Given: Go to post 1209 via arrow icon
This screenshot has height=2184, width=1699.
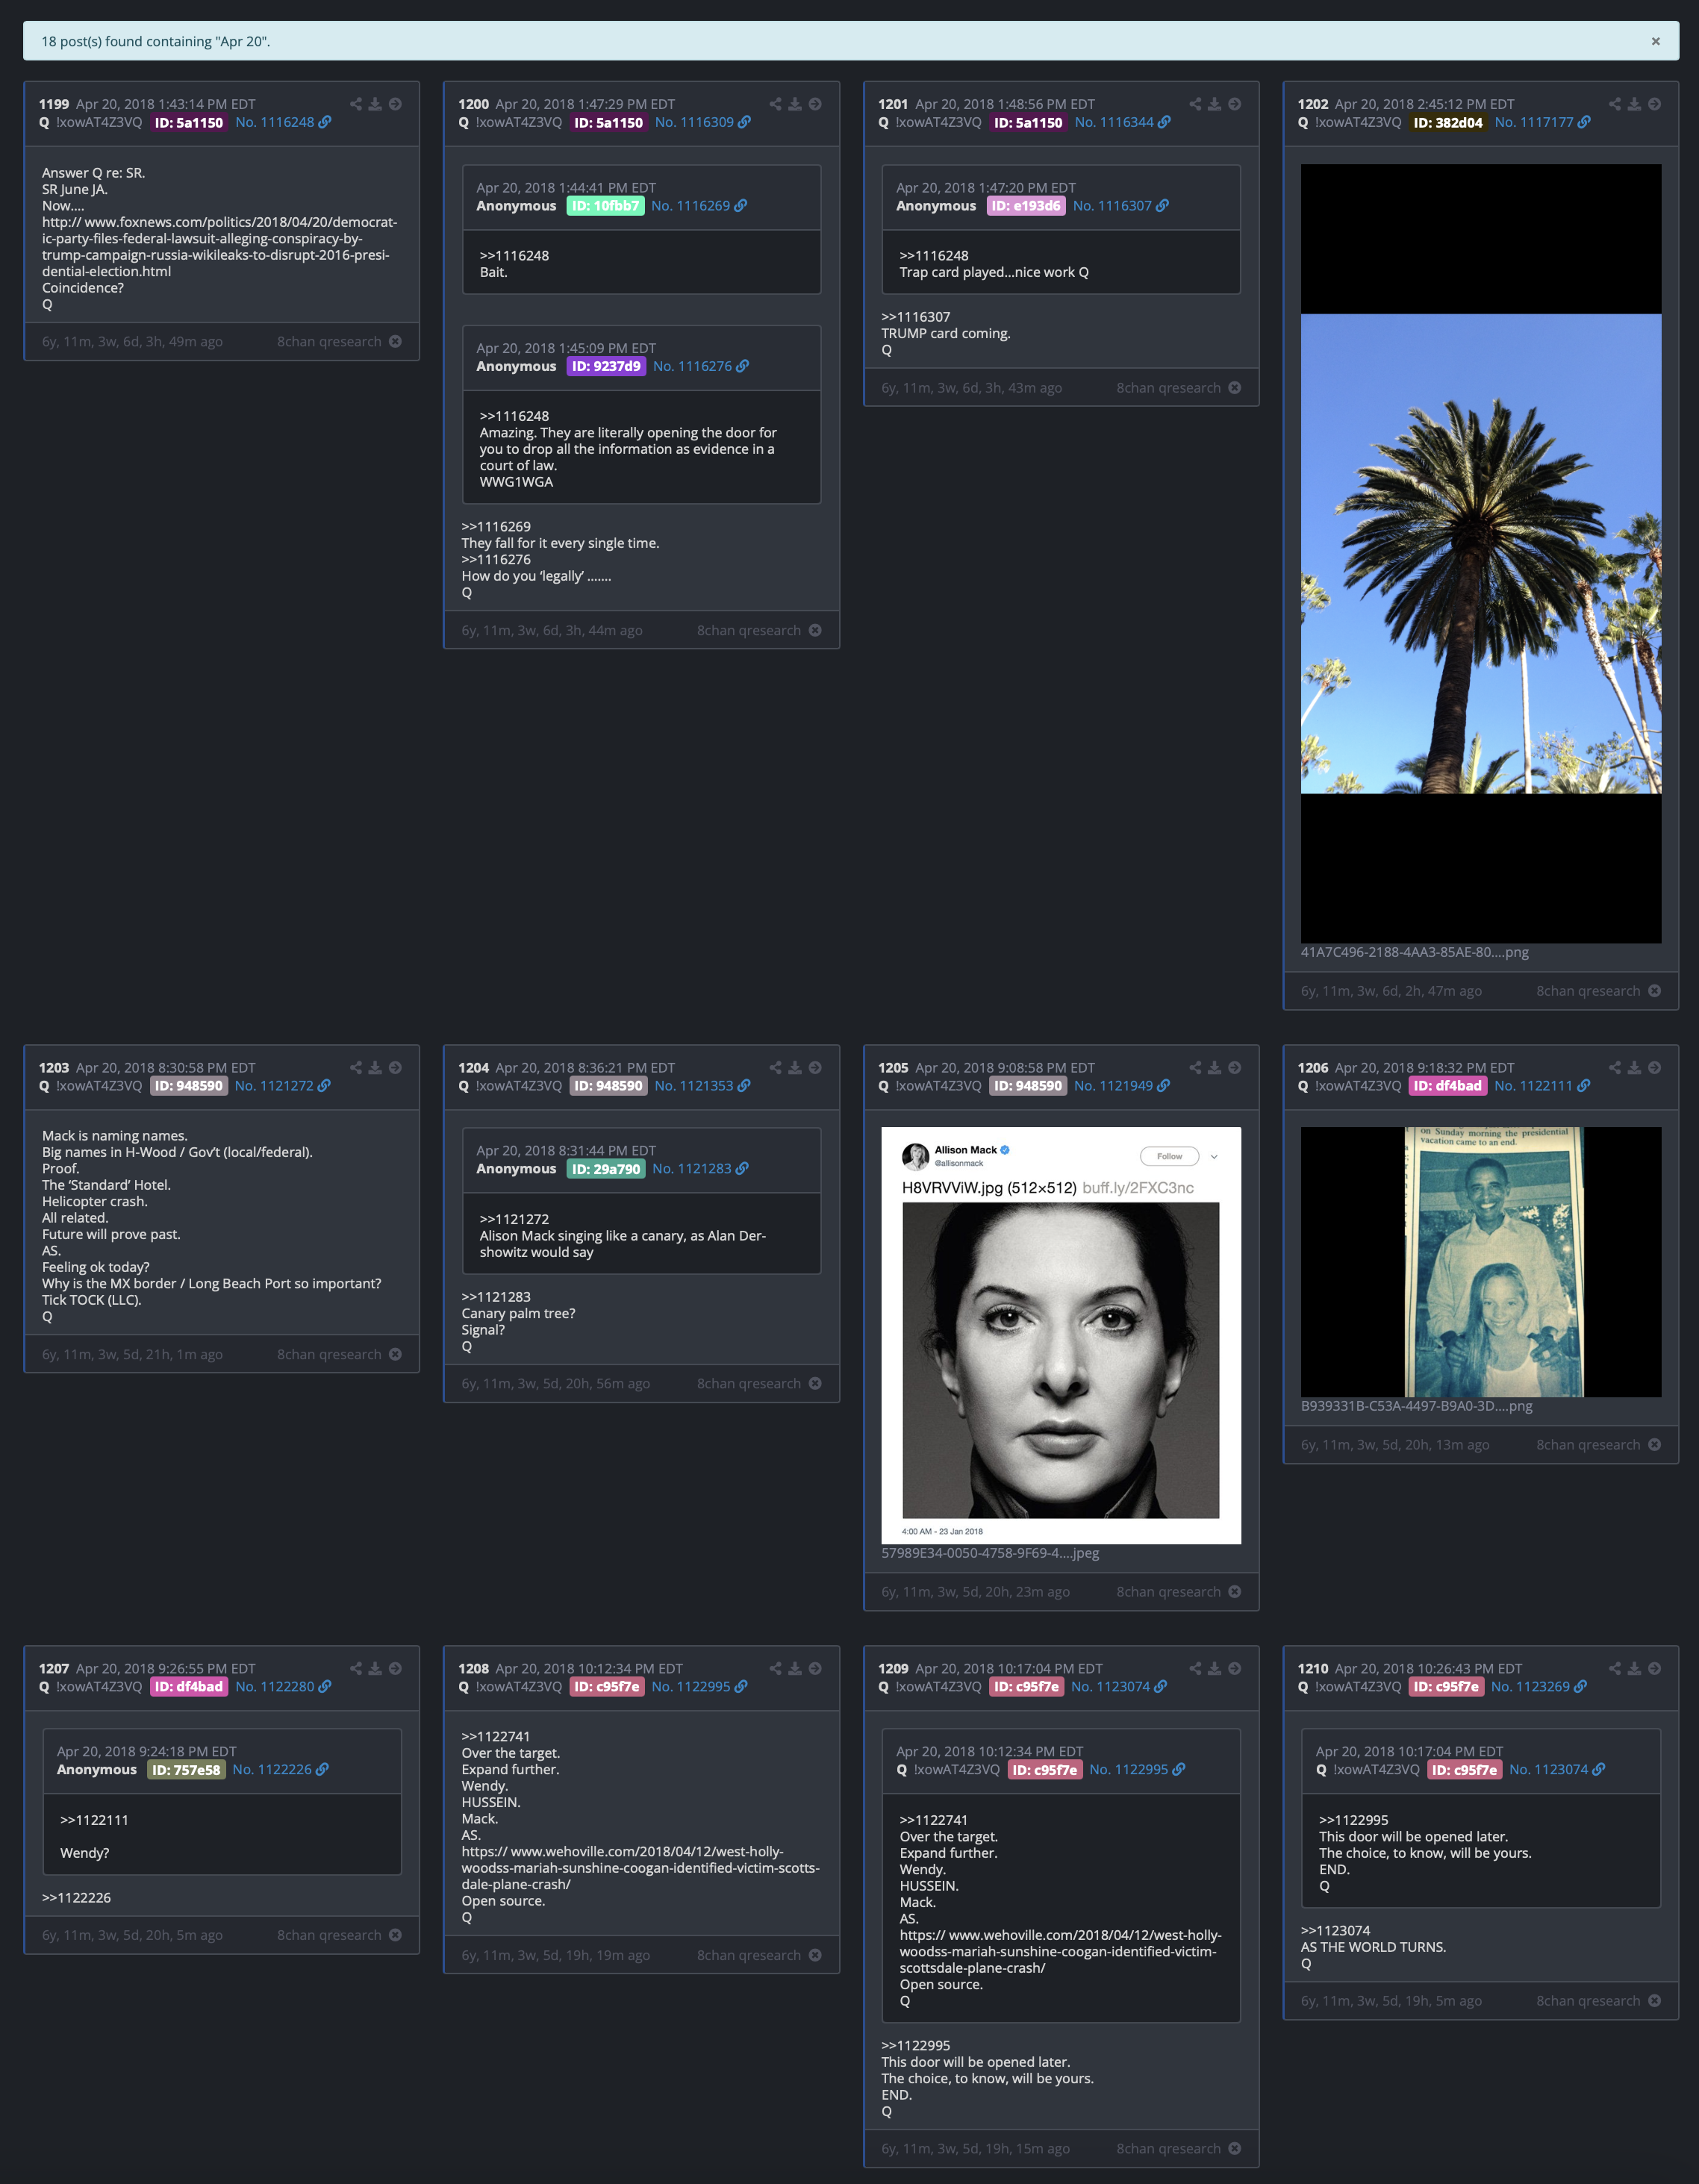Looking at the screenshot, I should (x=1235, y=1669).
